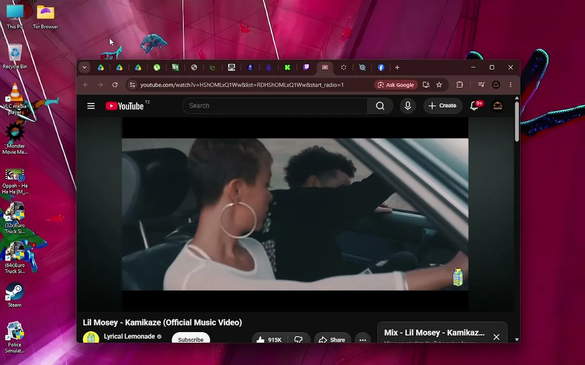Open media controls icon in toolbar

pos(481,85)
